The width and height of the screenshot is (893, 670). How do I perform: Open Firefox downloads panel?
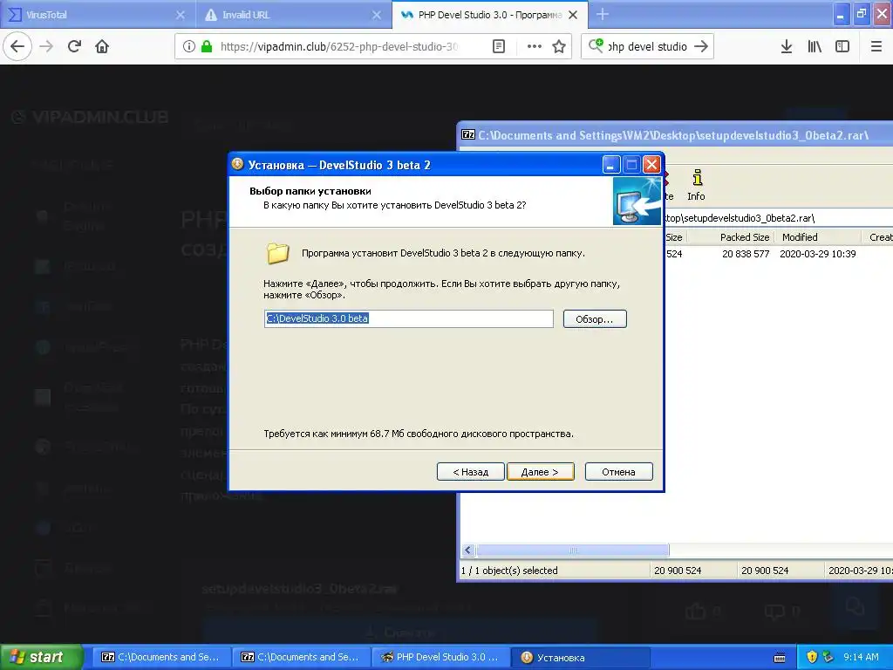(x=787, y=46)
